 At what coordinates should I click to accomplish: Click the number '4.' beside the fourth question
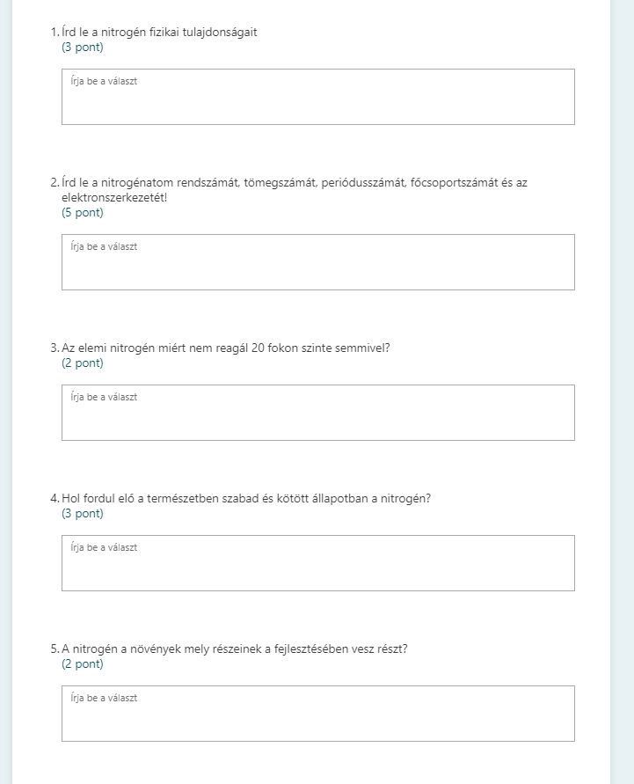pos(55,498)
